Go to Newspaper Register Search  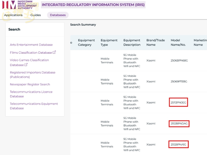tap(30, 84)
